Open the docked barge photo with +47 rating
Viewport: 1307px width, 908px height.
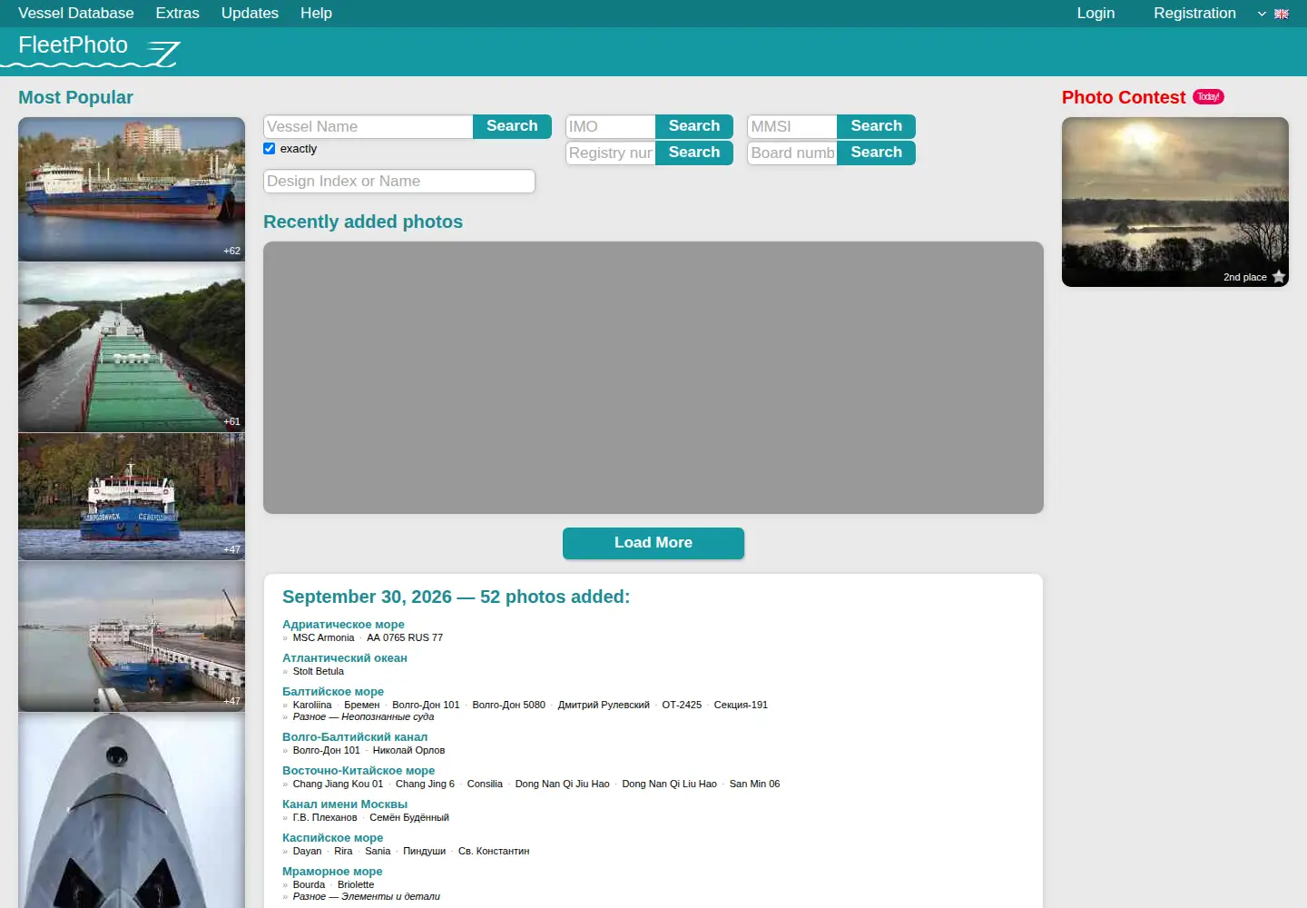click(x=132, y=637)
